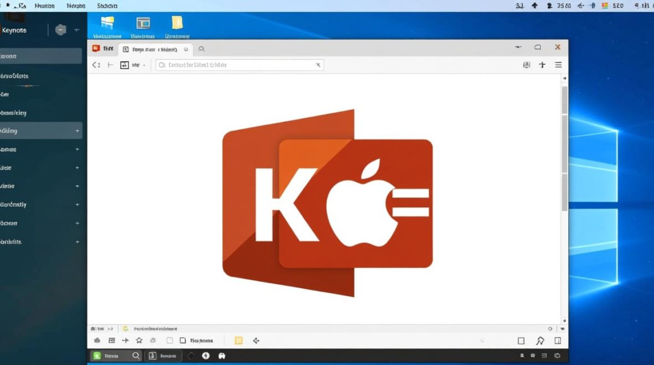Click the home icon in the bottom toolbar
654x365 pixels.
(97, 341)
